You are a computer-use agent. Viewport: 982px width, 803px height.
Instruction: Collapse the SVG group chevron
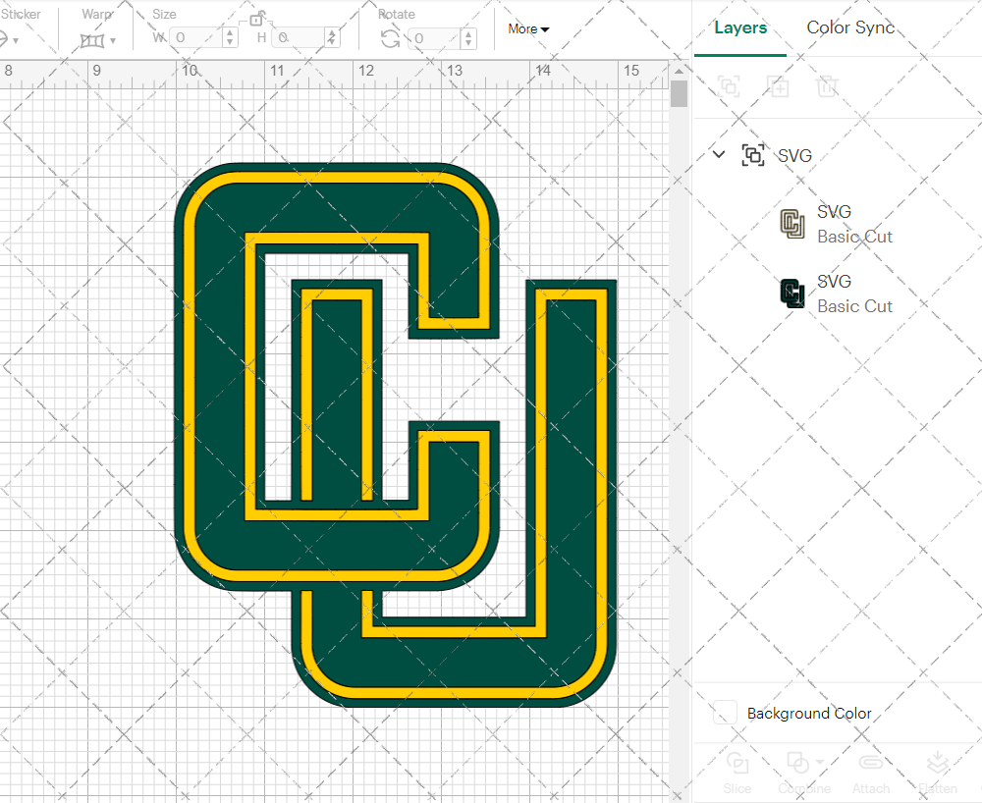click(719, 155)
